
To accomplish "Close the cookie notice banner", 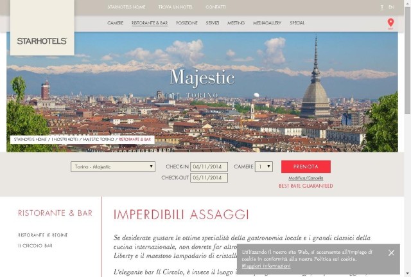I will (x=391, y=253).
